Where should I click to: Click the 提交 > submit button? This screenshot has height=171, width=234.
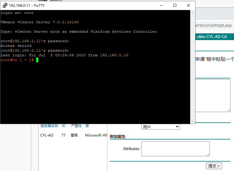(214, 166)
